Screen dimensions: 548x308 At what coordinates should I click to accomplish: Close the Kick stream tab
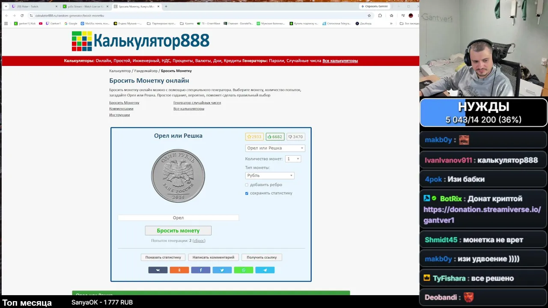pos(107,6)
